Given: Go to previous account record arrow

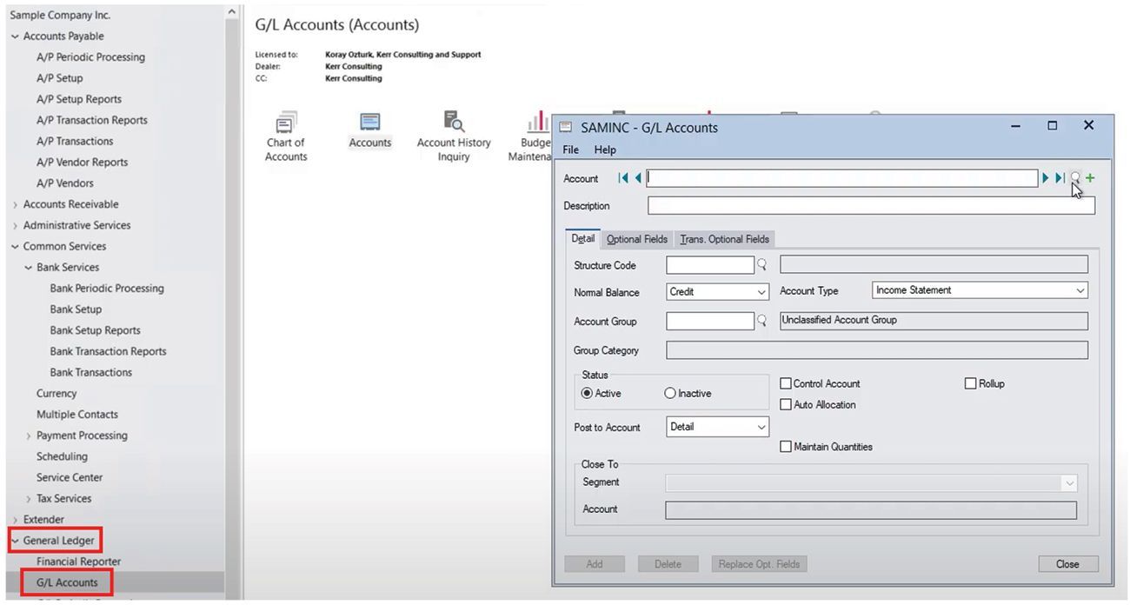Looking at the screenshot, I should pos(638,178).
